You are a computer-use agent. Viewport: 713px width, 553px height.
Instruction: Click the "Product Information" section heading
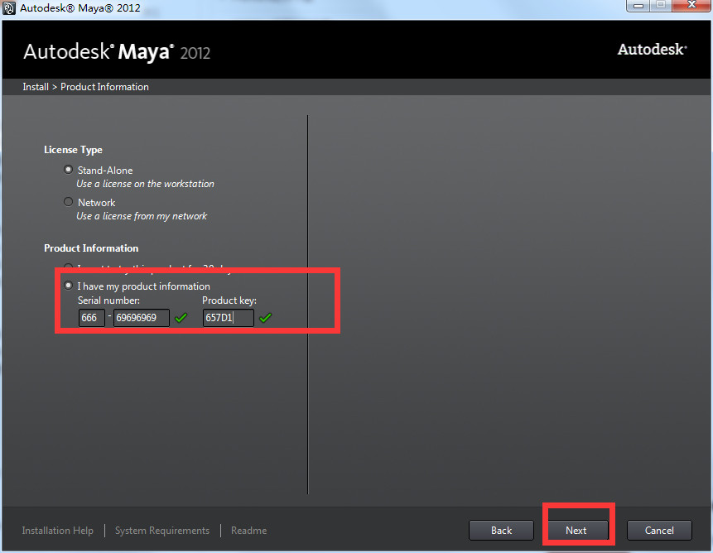pyautogui.click(x=91, y=248)
